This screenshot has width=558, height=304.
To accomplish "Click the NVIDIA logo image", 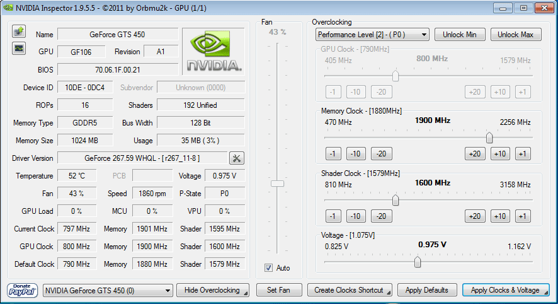I will coord(214,51).
